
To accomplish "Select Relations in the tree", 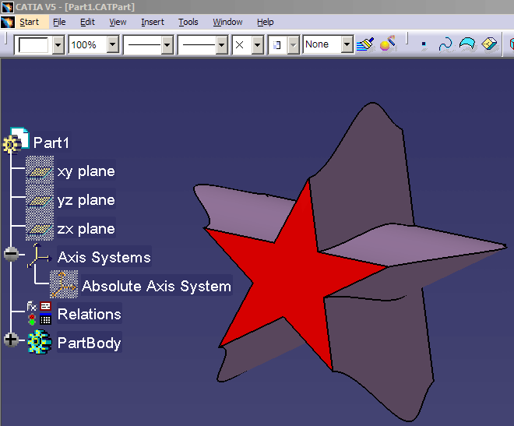I will point(89,314).
